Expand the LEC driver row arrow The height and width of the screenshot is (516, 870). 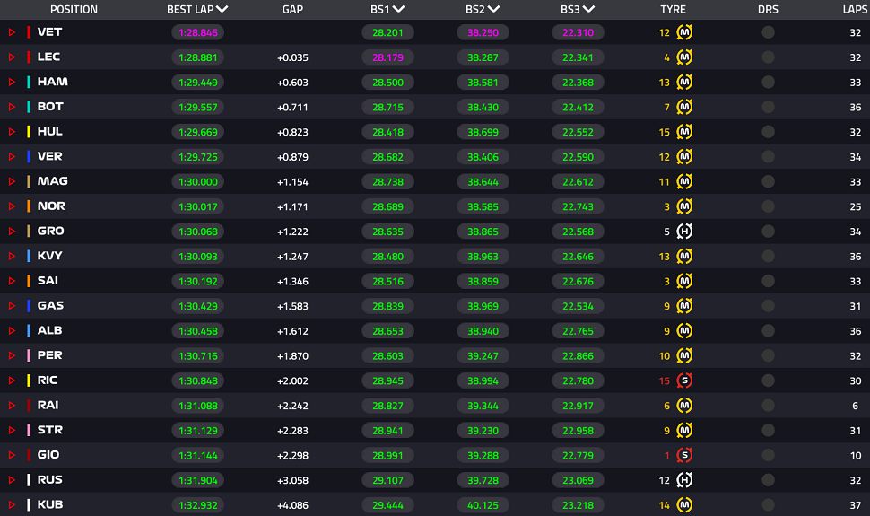(x=12, y=57)
